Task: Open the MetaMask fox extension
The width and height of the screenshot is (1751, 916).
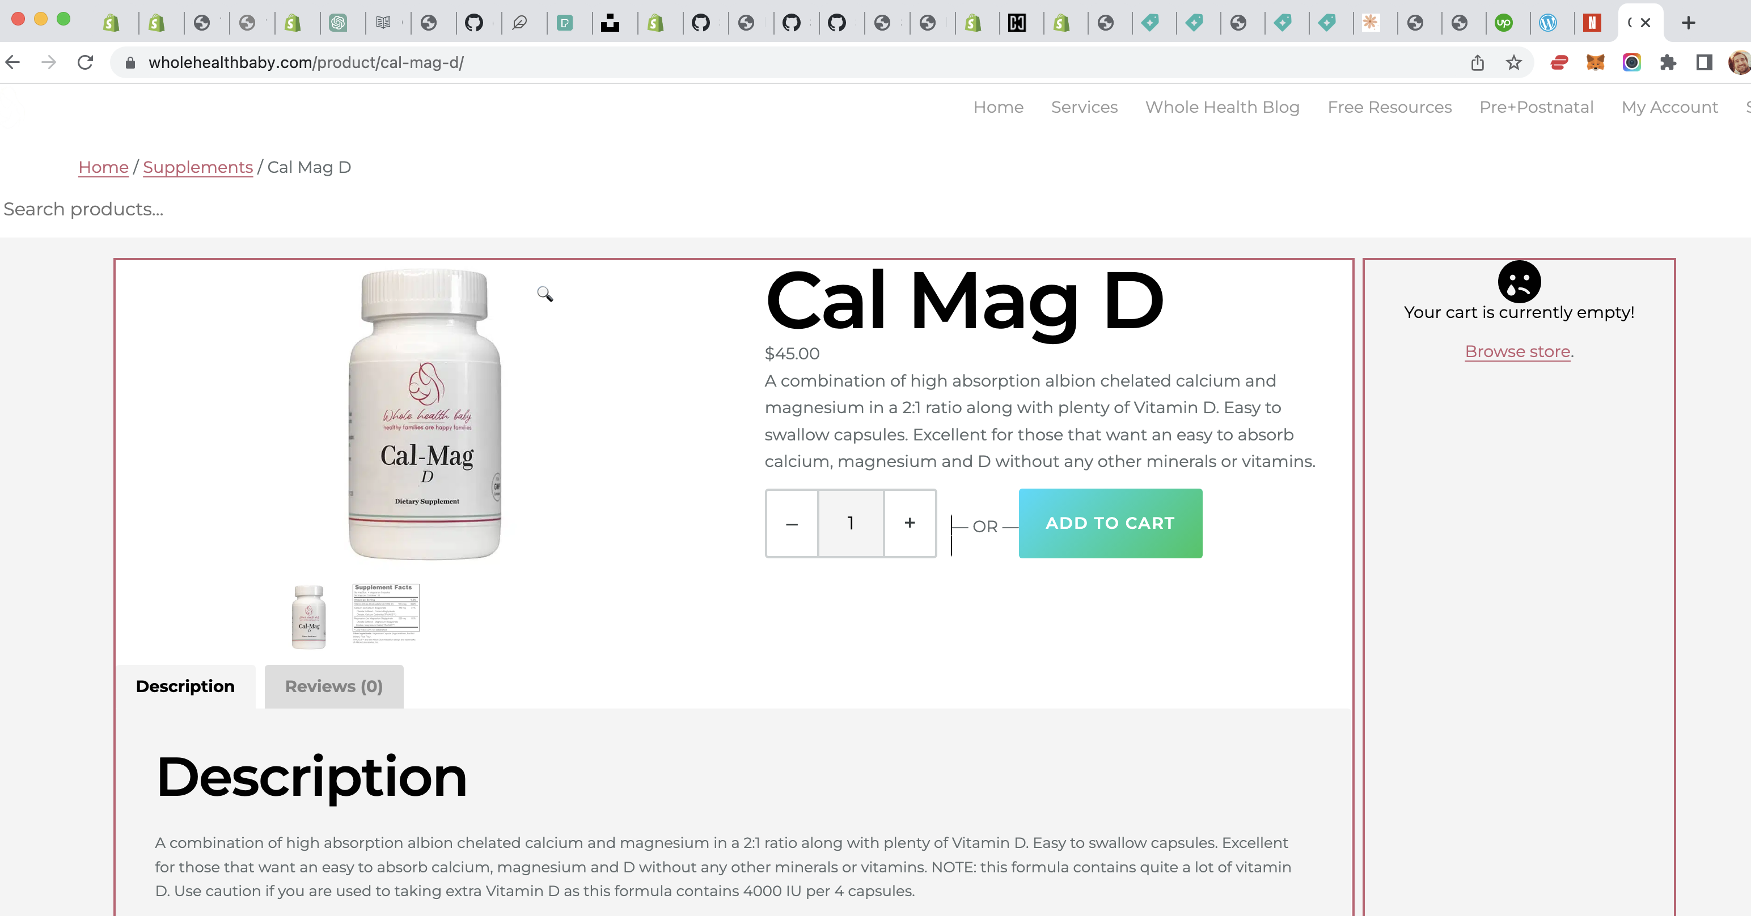Action: click(1595, 62)
